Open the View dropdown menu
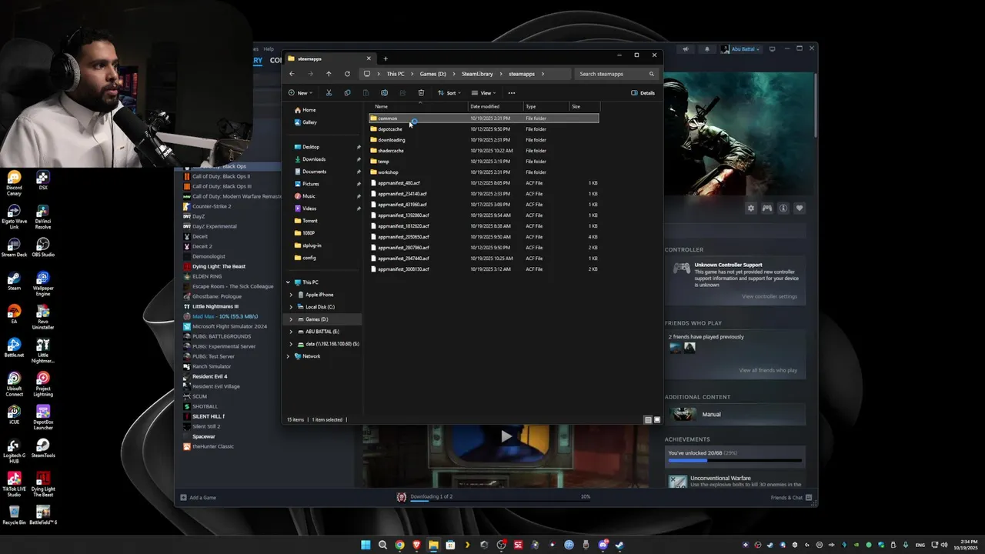 click(483, 93)
